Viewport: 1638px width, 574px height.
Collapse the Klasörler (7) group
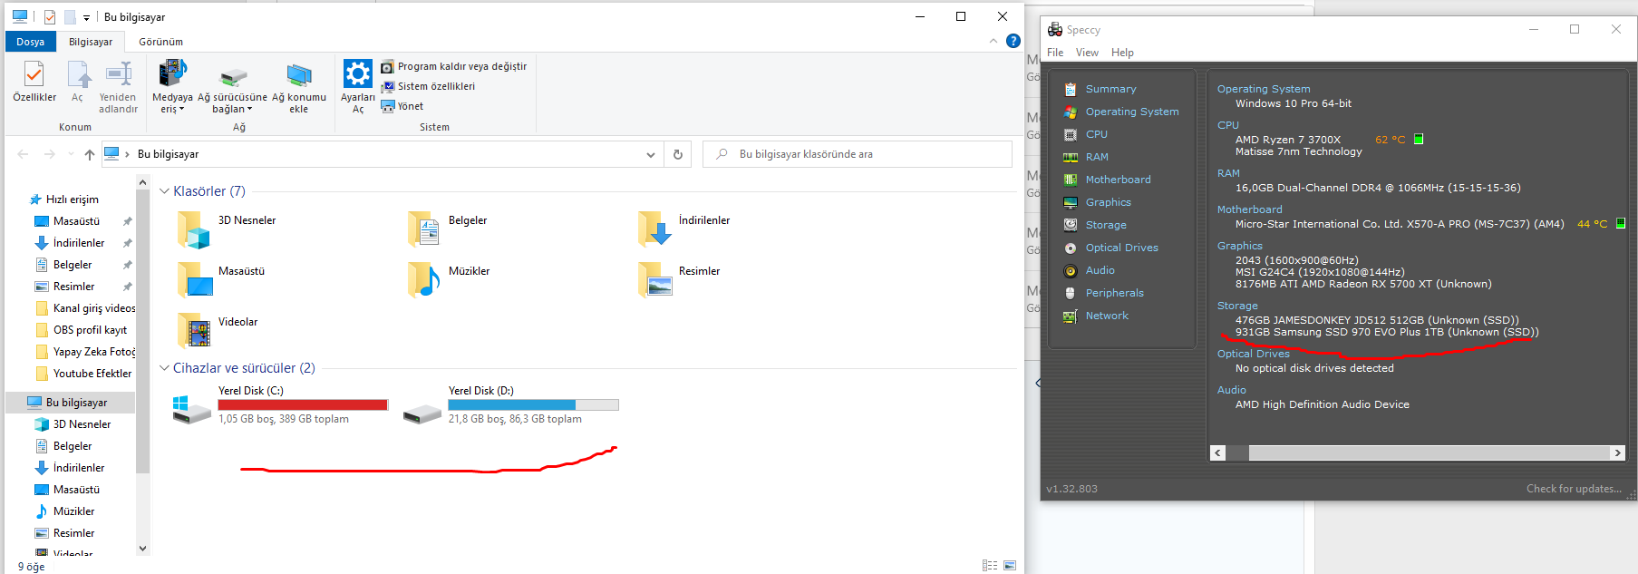point(164,191)
